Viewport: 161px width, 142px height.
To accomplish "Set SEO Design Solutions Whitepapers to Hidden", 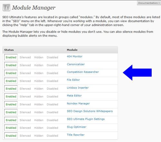I will 39,112.
